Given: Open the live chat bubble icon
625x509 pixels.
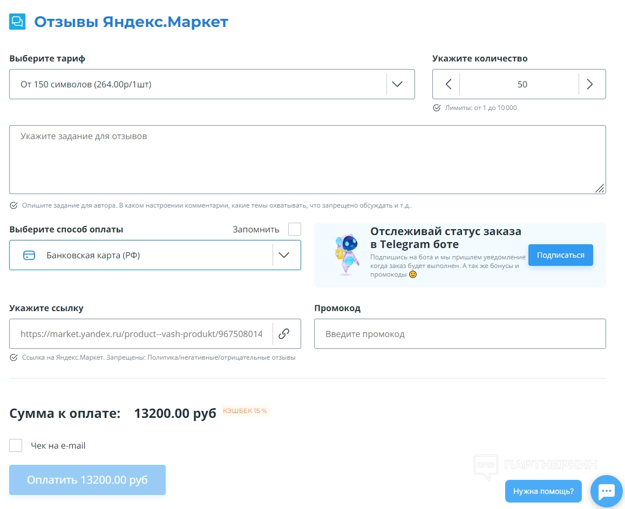Looking at the screenshot, I should [606, 491].
